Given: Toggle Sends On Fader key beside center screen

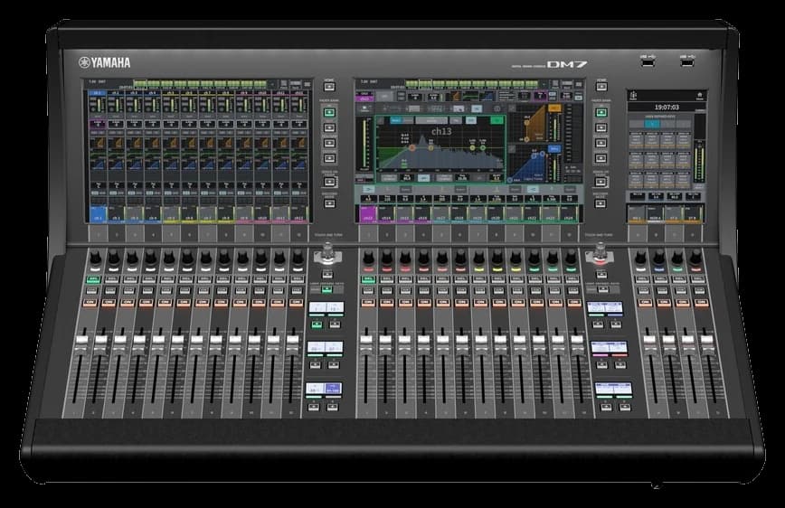Looking at the screenshot, I should (601, 183).
